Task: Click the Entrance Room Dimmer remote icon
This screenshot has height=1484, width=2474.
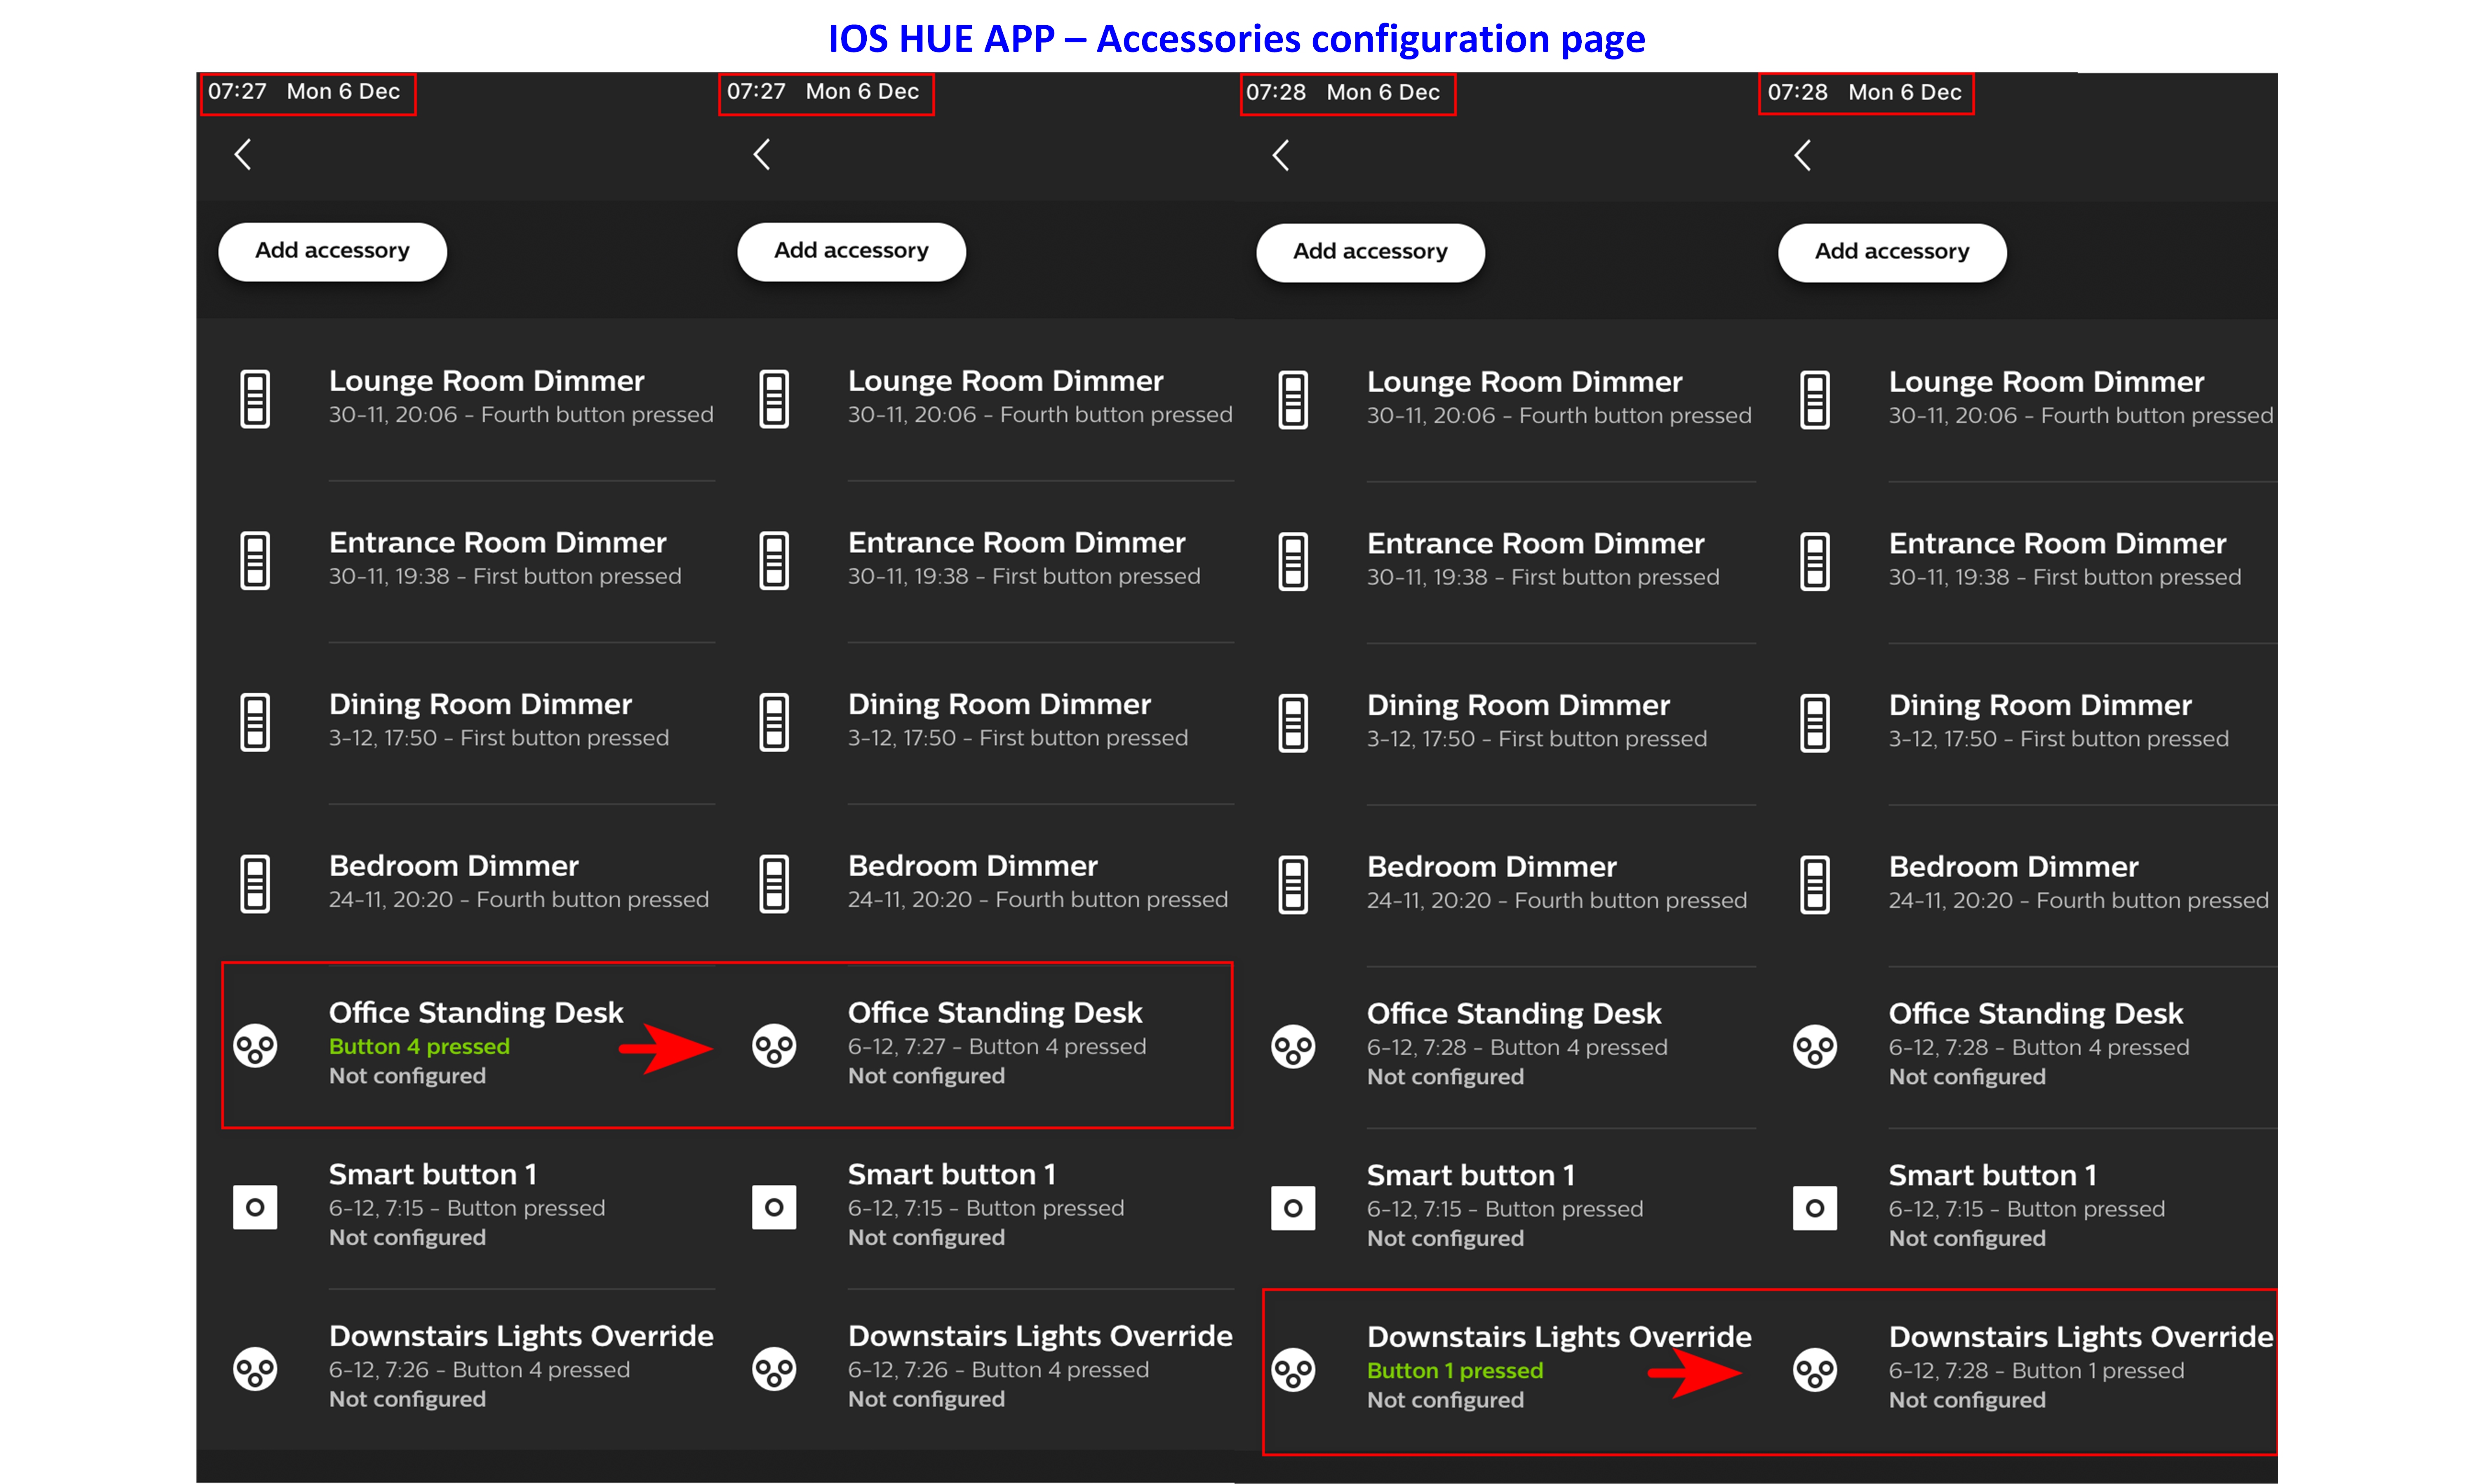Action: tap(254, 560)
